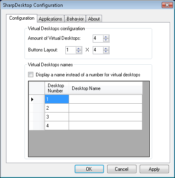Screen dimensions: 175x178
Task: Select Desktop Number cell 1
Action: click(57, 99)
